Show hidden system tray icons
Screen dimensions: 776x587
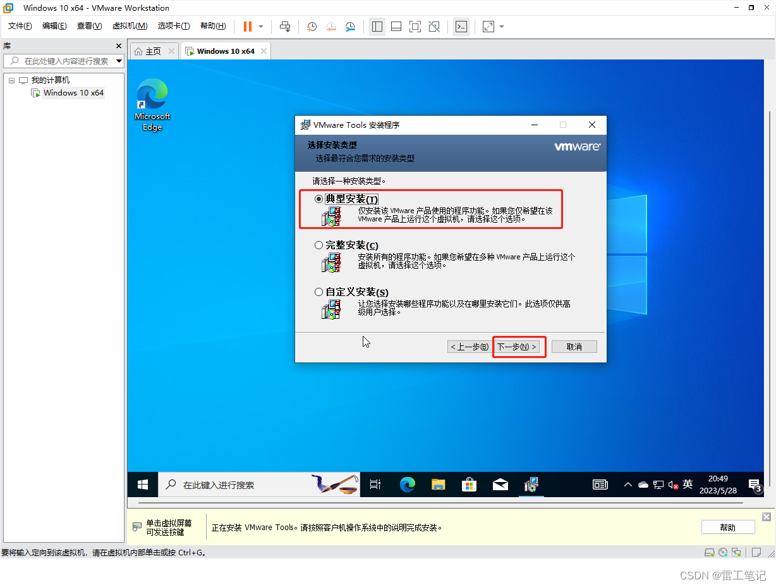[627, 485]
